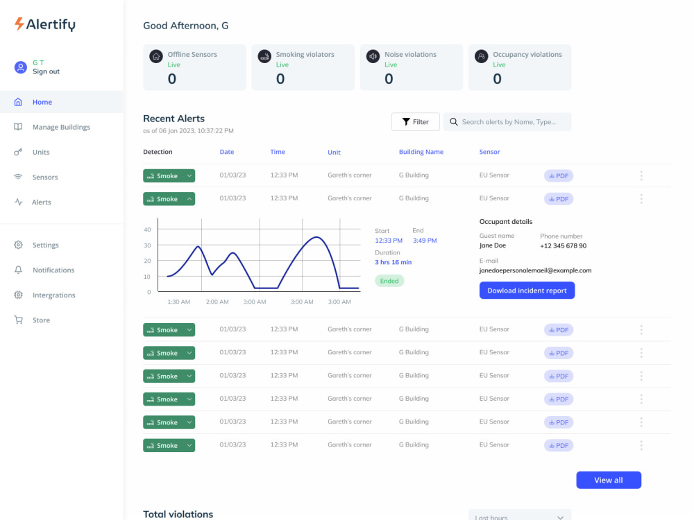Sort alerts by the Sensor column

(x=489, y=152)
